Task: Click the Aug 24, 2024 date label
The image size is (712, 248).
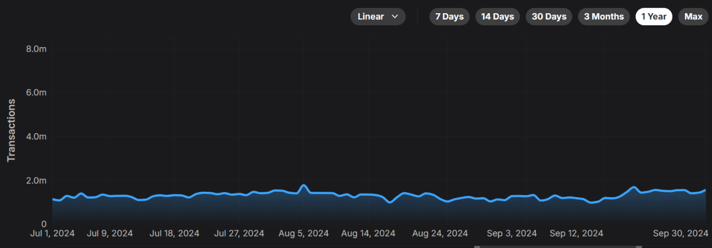Action: pos(440,234)
